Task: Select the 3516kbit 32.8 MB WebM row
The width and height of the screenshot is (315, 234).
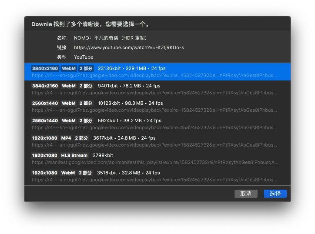Action: pyautogui.click(x=157, y=176)
